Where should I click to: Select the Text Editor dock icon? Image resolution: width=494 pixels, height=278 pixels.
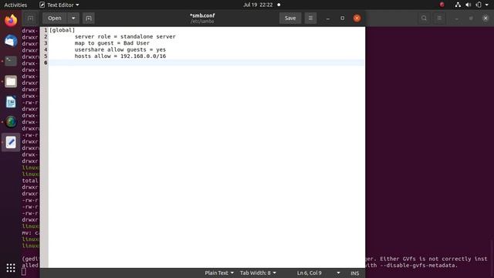tap(11, 142)
